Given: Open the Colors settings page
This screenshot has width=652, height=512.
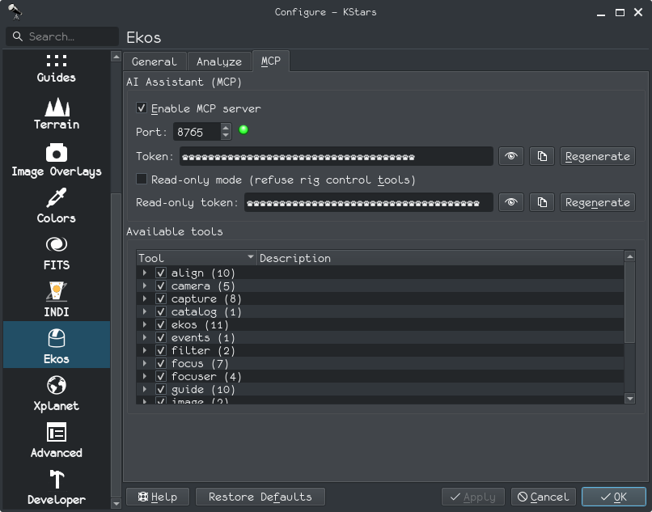Looking at the screenshot, I should click(56, 207).
